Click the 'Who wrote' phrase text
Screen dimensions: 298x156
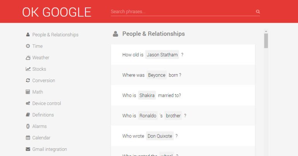133,136
